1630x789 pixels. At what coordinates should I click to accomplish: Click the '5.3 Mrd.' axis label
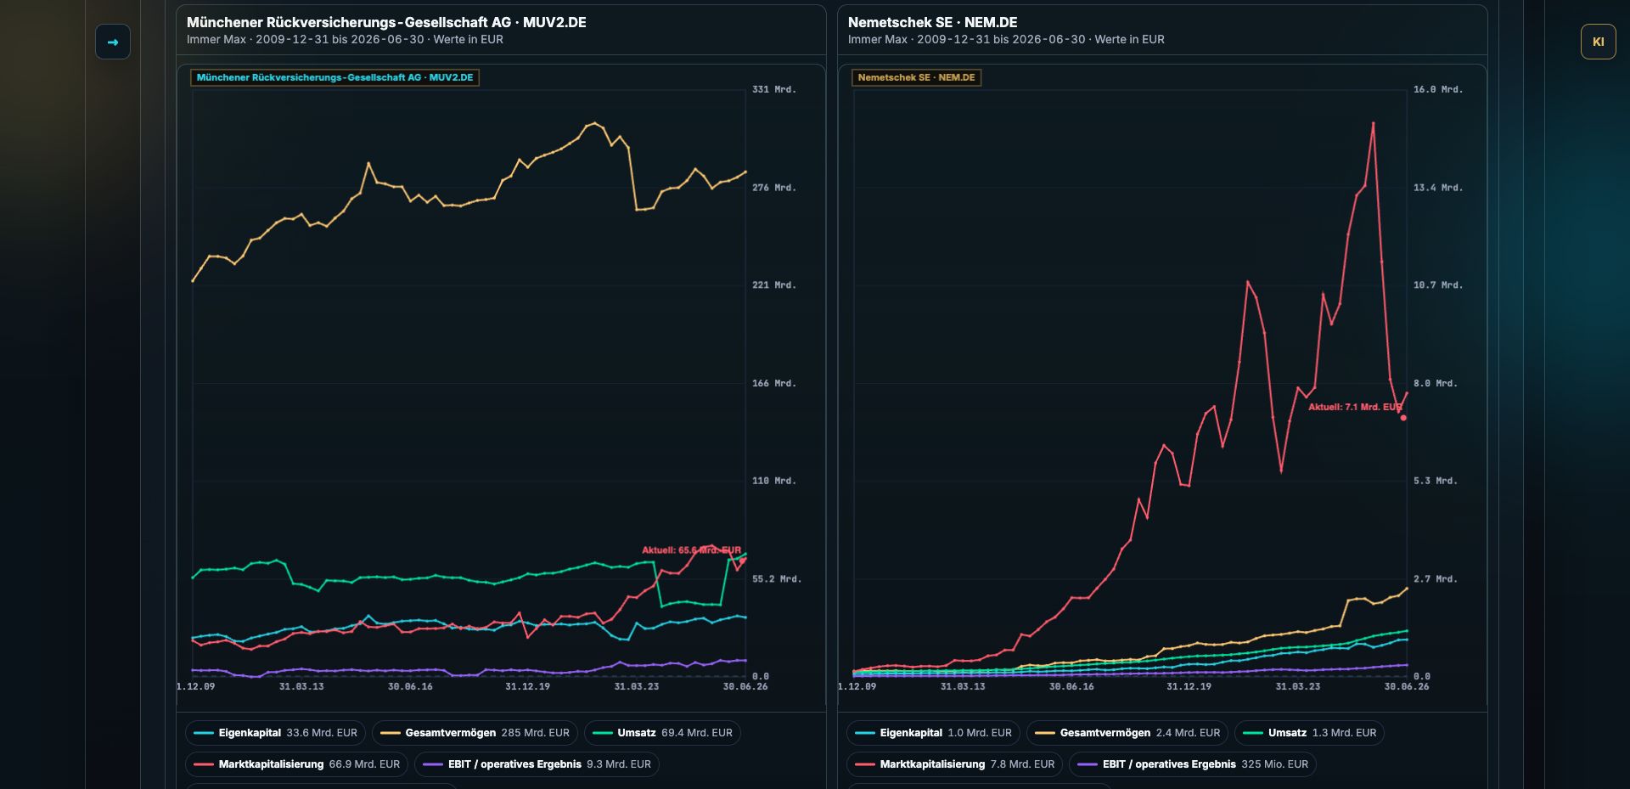click(1436, 481)
